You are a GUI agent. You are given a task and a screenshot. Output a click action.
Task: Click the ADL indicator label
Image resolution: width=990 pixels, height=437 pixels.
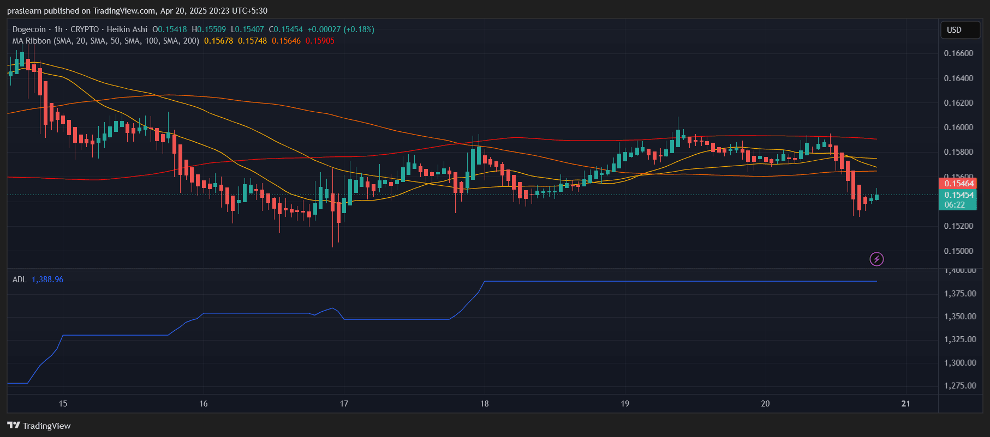coord(19,280)
